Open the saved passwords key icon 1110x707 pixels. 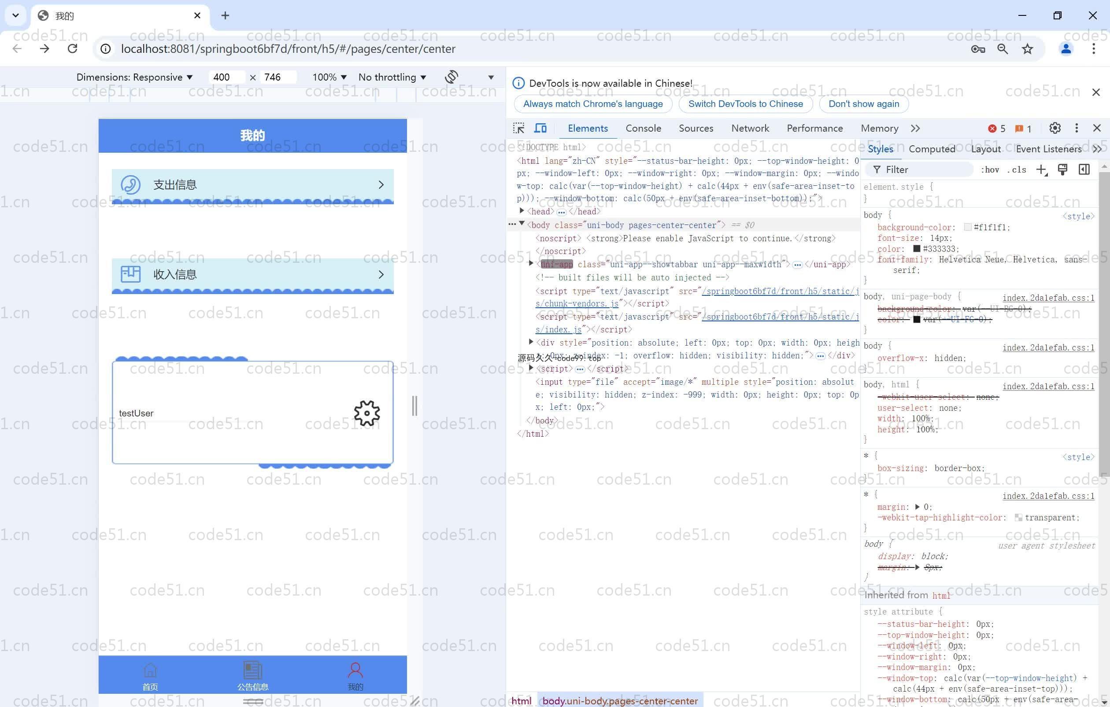tap(978, 49)
